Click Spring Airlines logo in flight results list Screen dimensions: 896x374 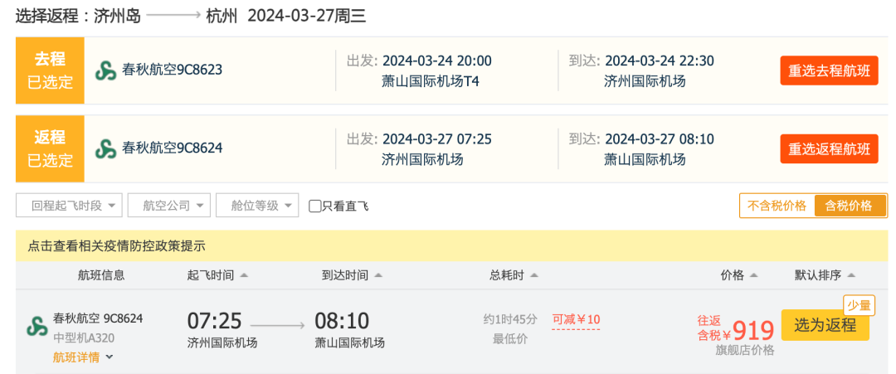pyautogui.click(x=37, y=327)
